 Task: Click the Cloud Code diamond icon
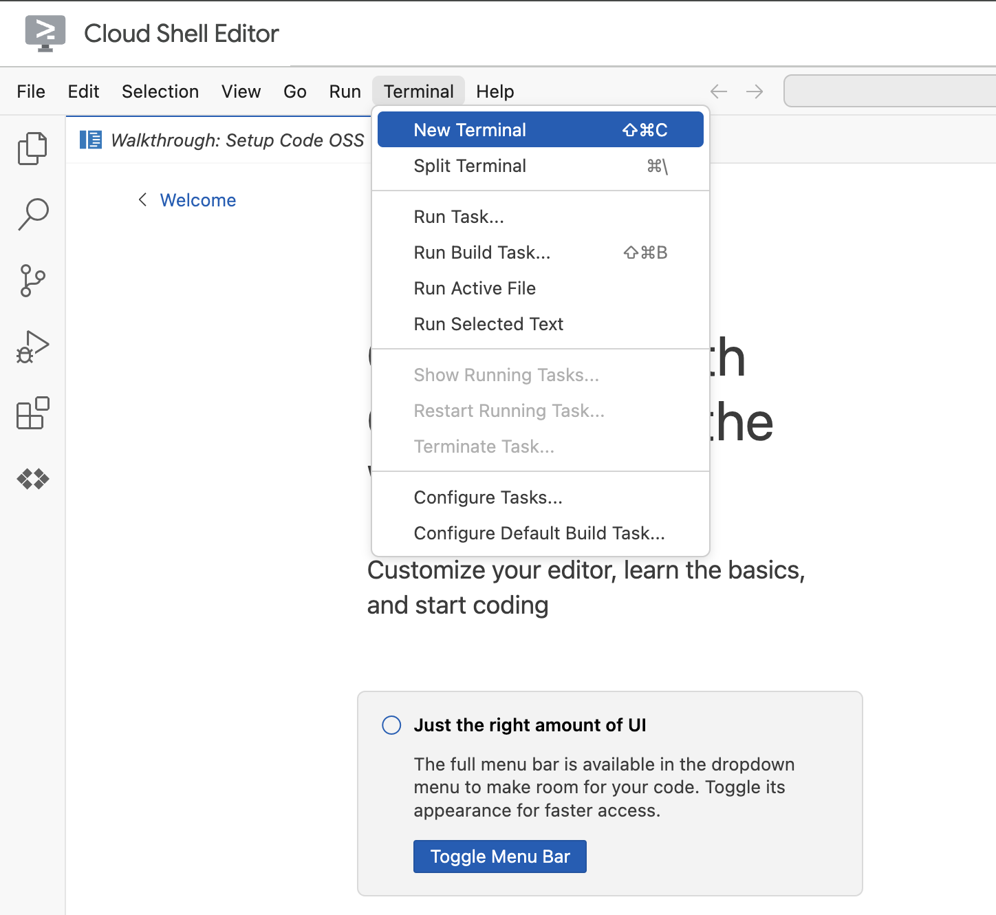[x=32, y=479]
